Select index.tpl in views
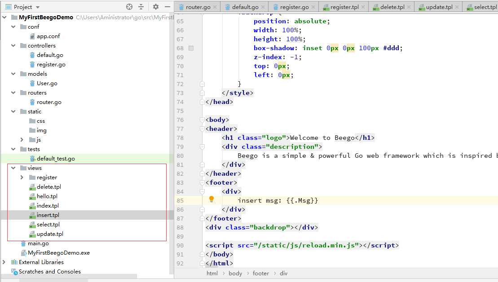 [48, 205]
